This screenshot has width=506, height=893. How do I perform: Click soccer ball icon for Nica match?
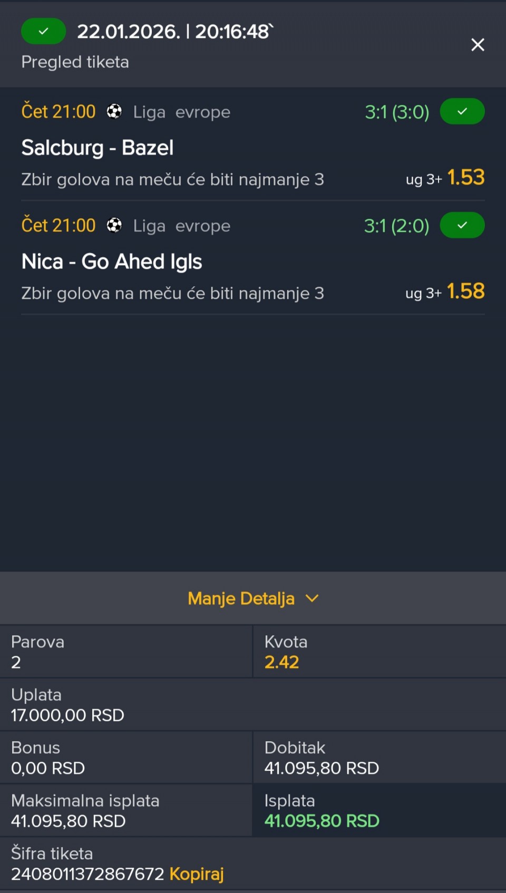tap(114, 226)
